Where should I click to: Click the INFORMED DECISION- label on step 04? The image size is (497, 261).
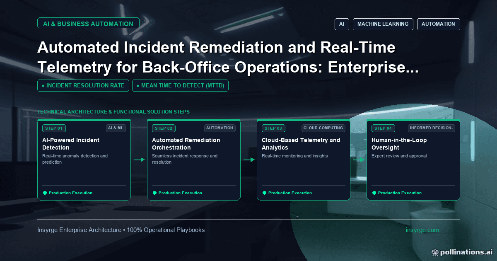coord(431,128)
